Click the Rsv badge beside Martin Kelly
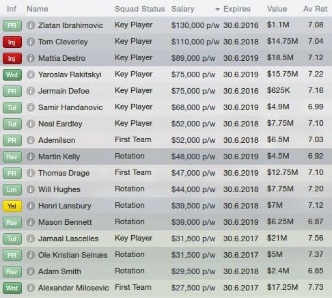Image resolution: width=332 pixels, height=298 pixels. click(12, 157)
